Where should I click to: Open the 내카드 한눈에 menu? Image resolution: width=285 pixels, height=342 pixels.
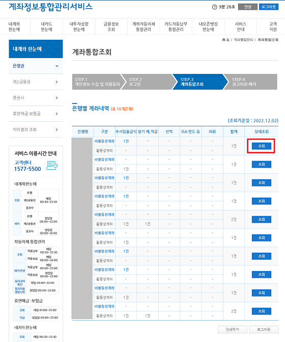pyautogui.click(x=46, y=27)
